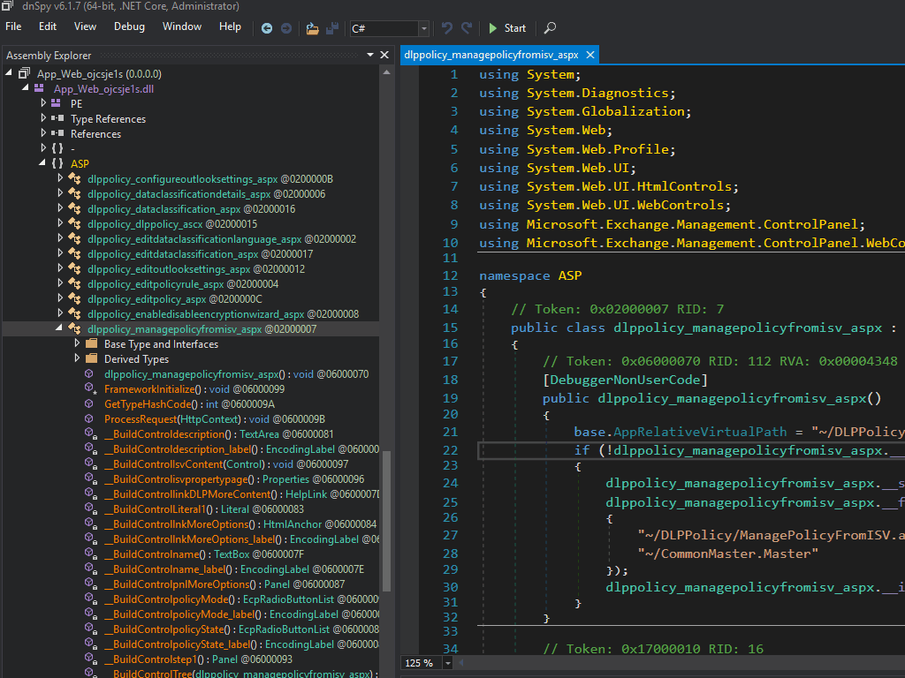Image resolution: width=905 pixels, height=678 pixels.
Task: Start debugging with the Start button
Action: click(506, 28)
